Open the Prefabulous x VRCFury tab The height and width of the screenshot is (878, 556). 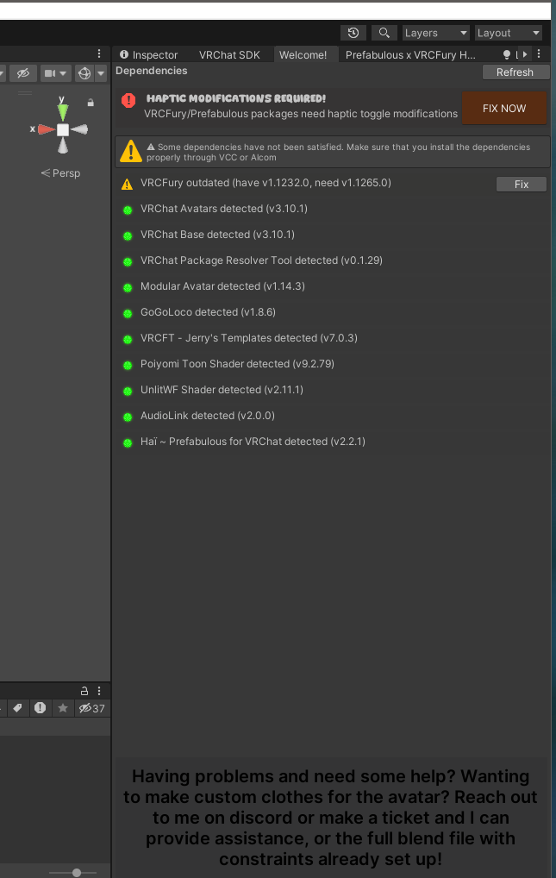409,55
